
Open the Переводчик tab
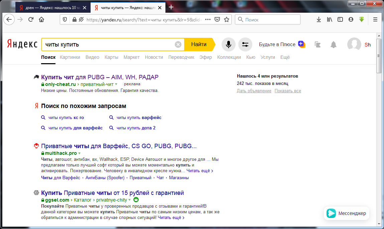pyautogui.click(x=181, y=57)
